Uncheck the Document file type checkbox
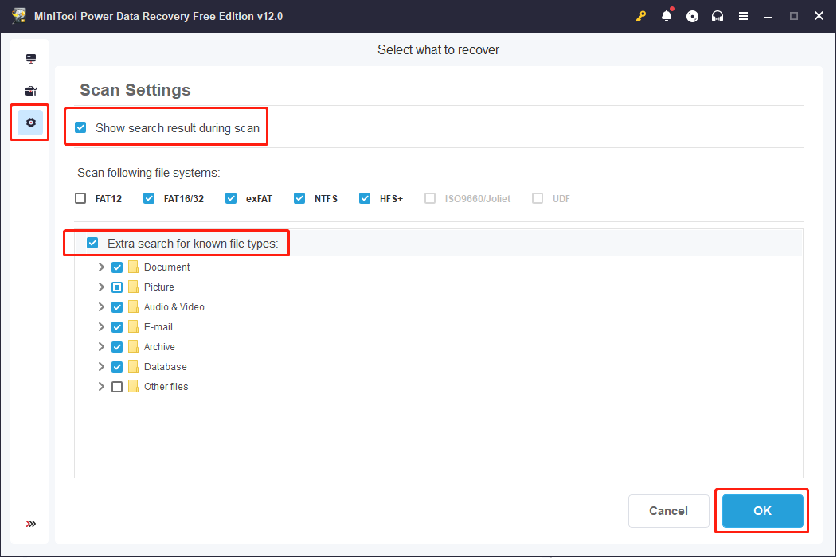Viewport: 837px width, 558px height. point(117,267)
